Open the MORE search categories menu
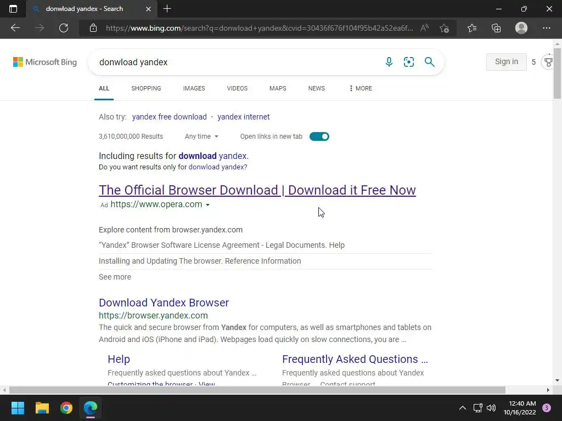The width and height of the screenshot is (562, 421). [x=361, y=88]
